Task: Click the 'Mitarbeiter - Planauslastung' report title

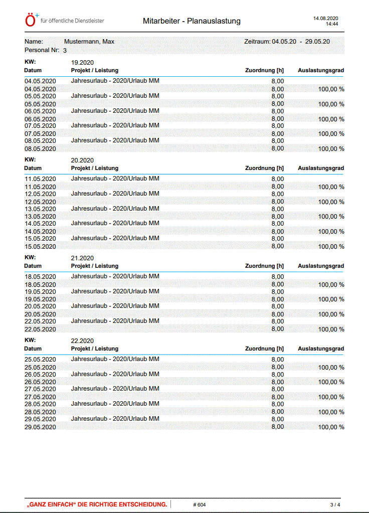Action: click(192, 21)
